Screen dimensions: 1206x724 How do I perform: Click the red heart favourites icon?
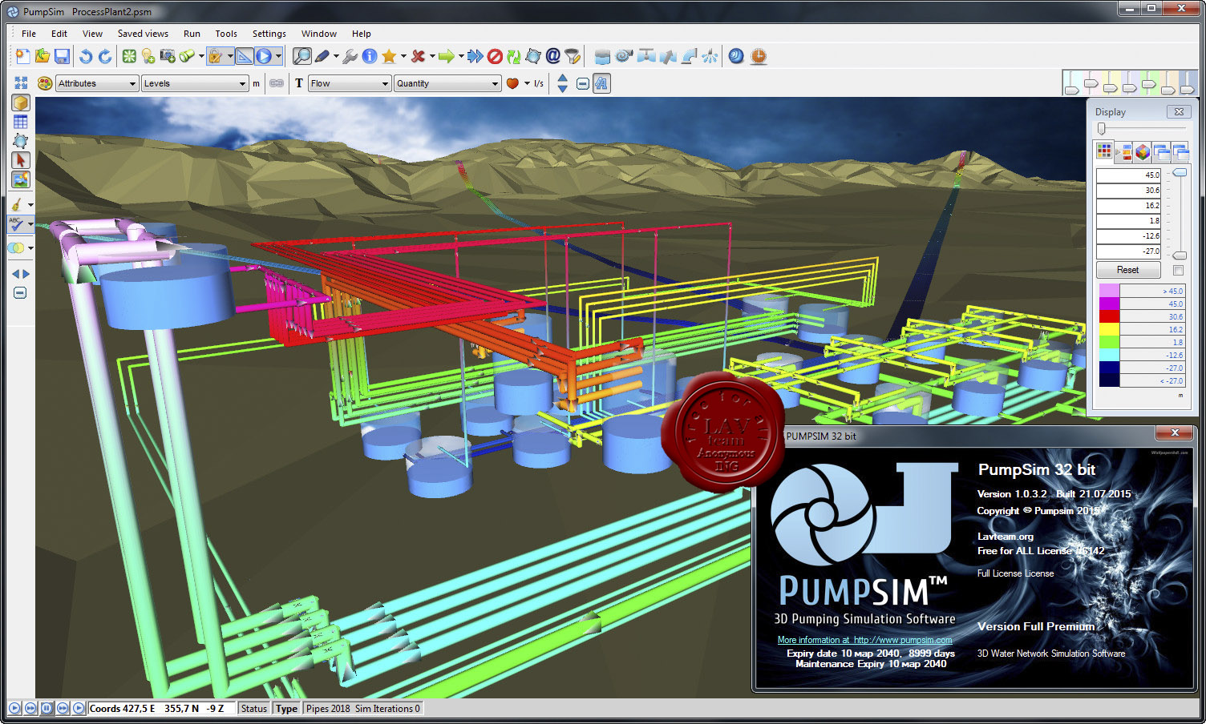(x=512, y=83)
